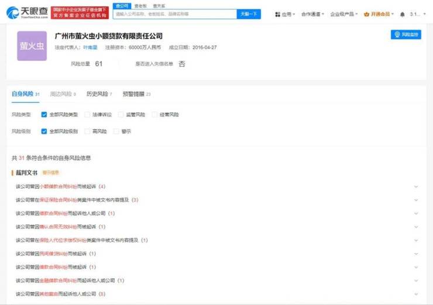Switch to the 历史风险 tab
This screenshot has height=305, width=433.
(99, 94)
